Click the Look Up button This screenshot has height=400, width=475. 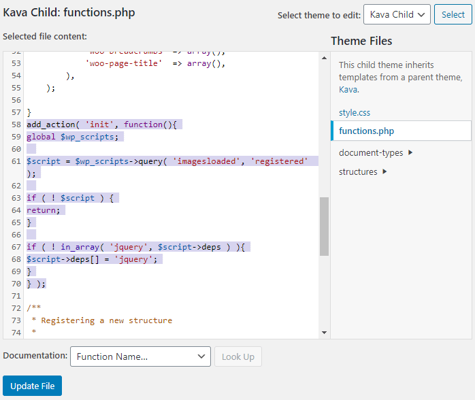coord(237,356)
